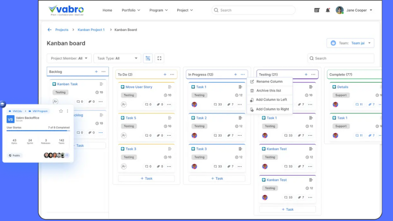Open Backlog column three-dot menu
The image size is (393, 221).
click(104, 71)
